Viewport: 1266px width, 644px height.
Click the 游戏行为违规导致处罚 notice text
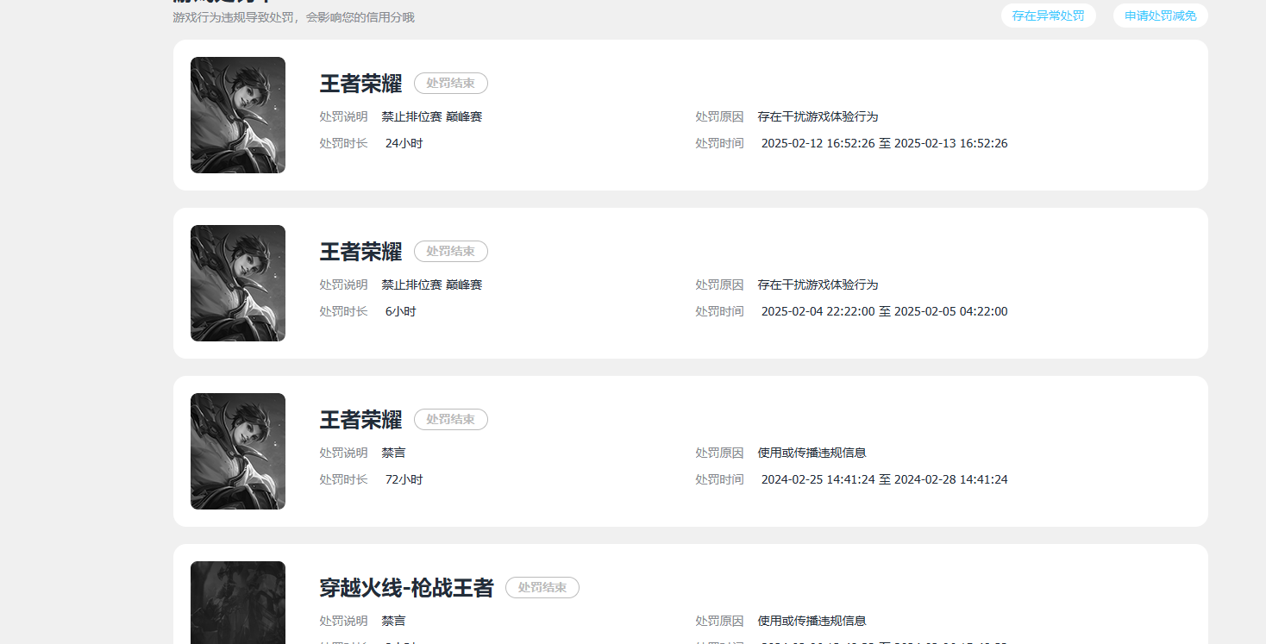coord(293,17)
